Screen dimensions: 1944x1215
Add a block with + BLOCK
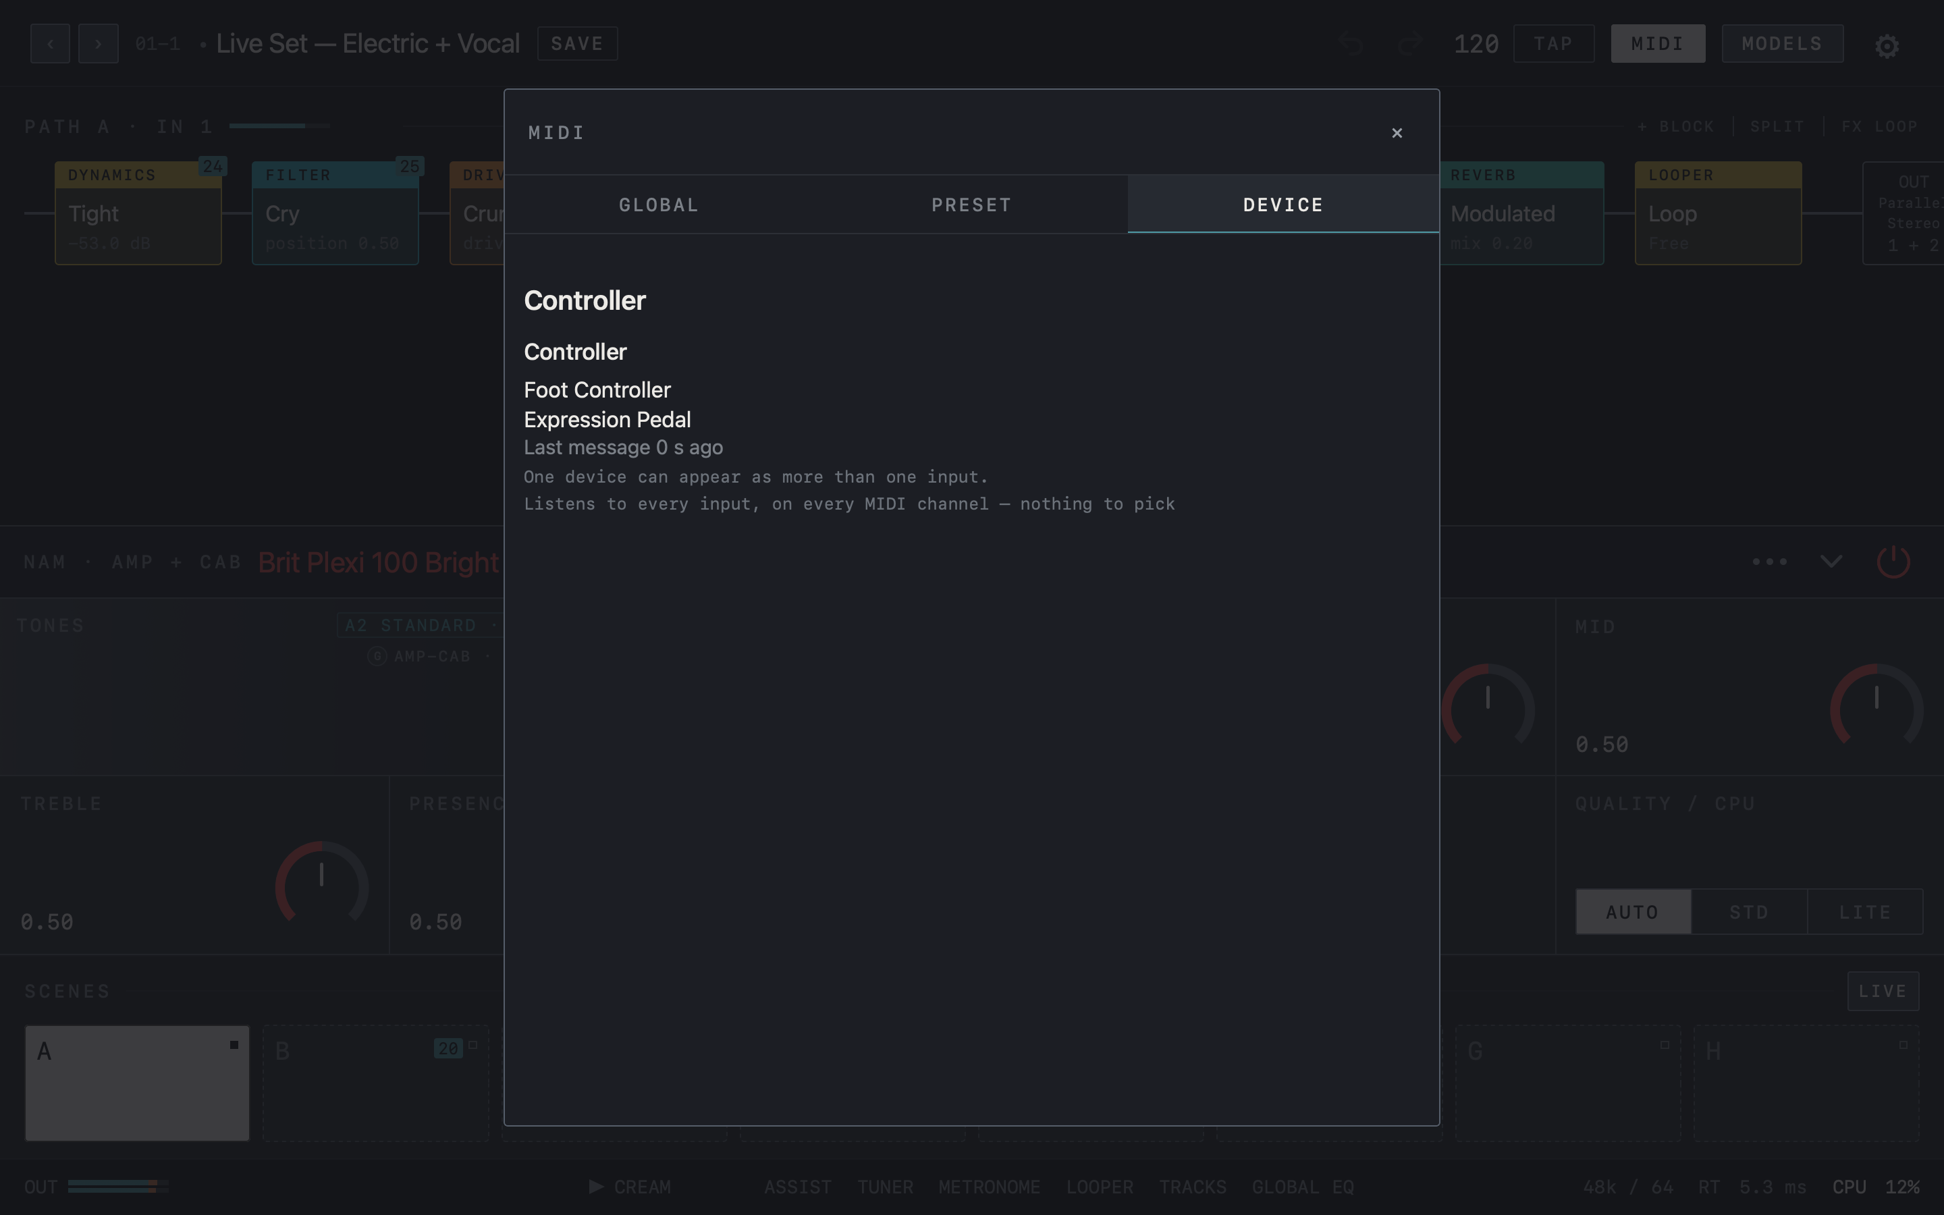[1675, 127]
